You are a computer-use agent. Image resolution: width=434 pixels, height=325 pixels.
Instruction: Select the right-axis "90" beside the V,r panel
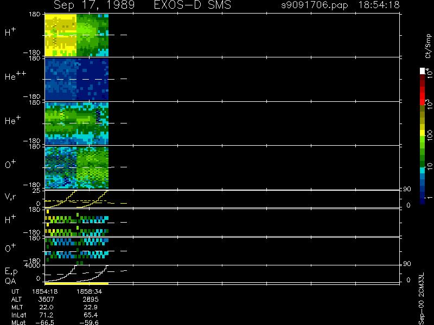click(407, 189)
